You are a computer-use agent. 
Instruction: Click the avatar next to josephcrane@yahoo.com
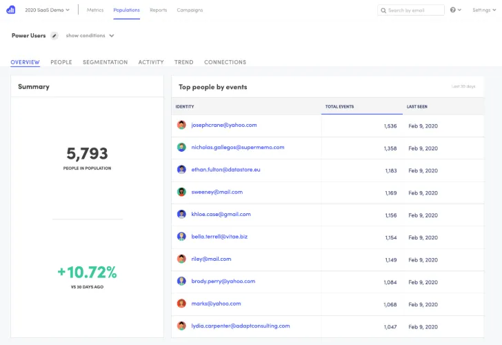tap(181, 125)
